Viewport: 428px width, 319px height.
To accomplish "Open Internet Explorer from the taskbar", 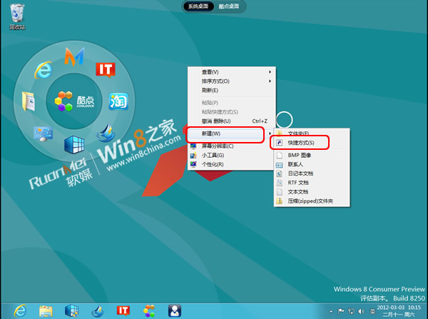I will coord(20,311).
